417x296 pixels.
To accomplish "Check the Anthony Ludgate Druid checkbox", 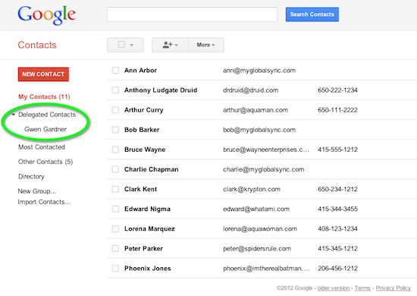I will coord(115,90).
